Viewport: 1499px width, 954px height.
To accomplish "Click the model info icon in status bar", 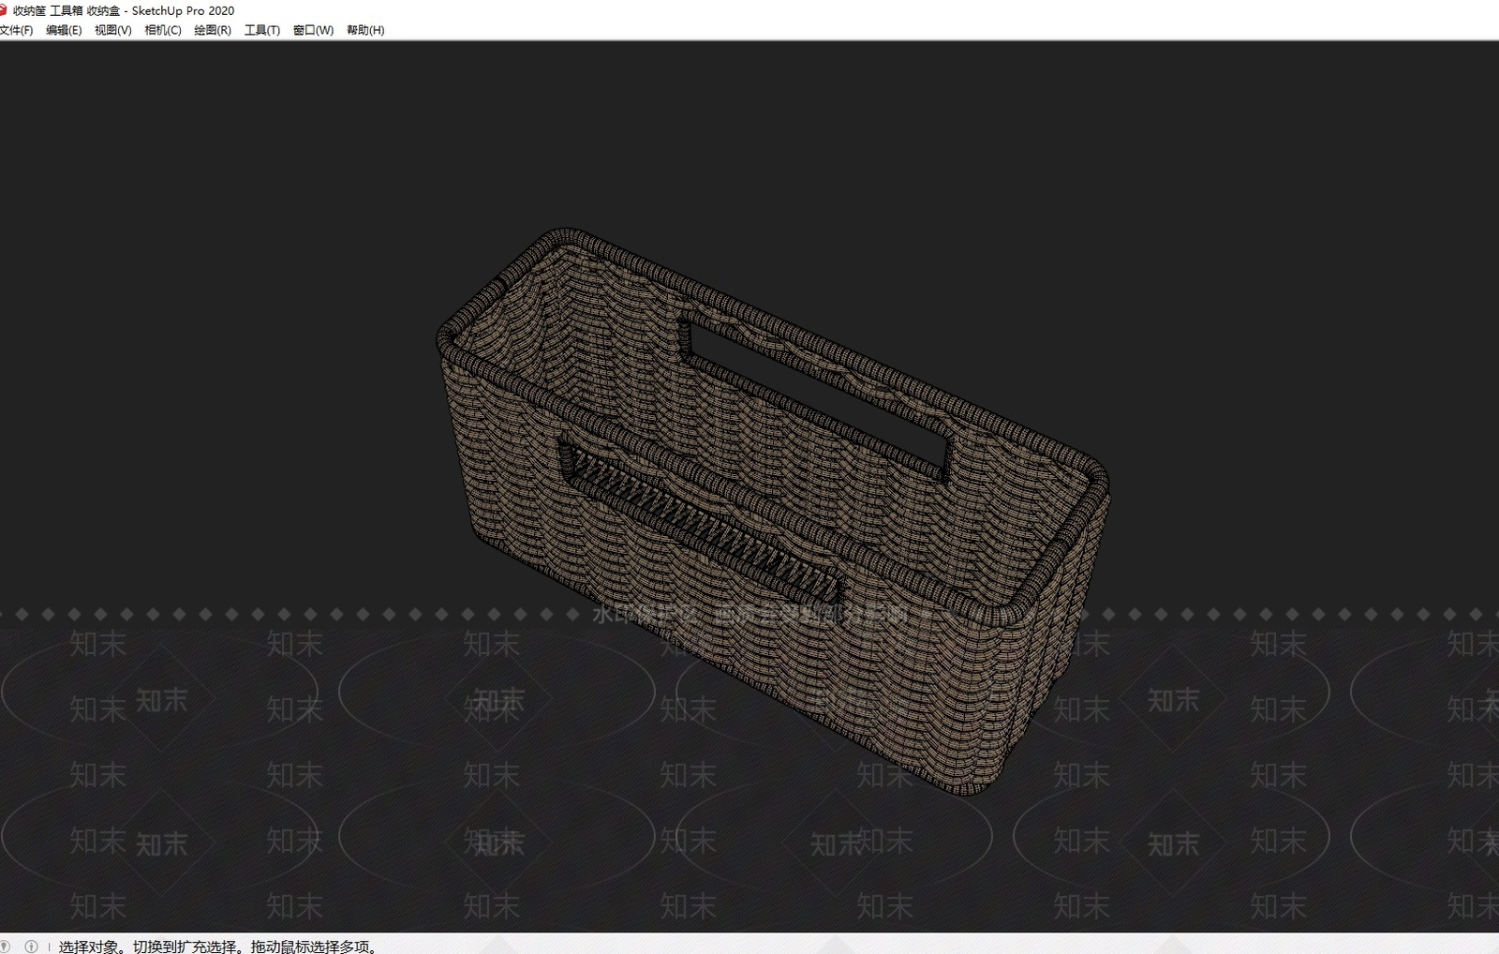I will click(31, 947).
